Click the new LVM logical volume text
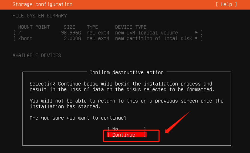Screen dimensions: 250x153 [146, 33]
